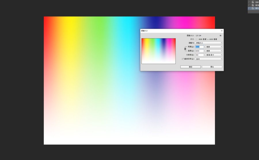The image size is (259, 160).
Task: Click the 复位 (Reset) button
Action: (x=212, y=67)
